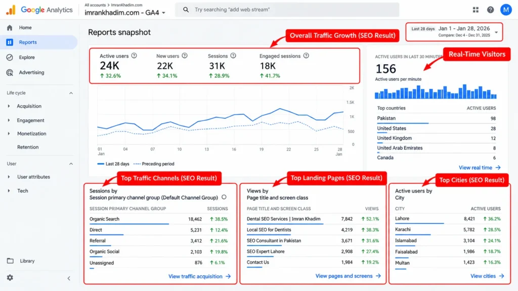This screenshot has width=518, height=291.
Task: Open the date range picker dropdown
Action: tap(454, 32)
